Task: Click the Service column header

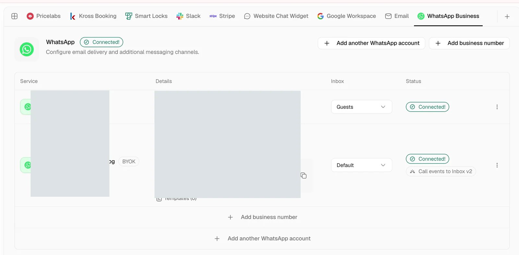Action: [29, 81]
